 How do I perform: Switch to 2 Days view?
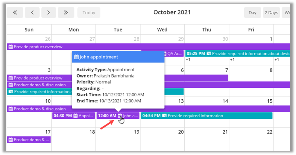(x=271, y=12)
